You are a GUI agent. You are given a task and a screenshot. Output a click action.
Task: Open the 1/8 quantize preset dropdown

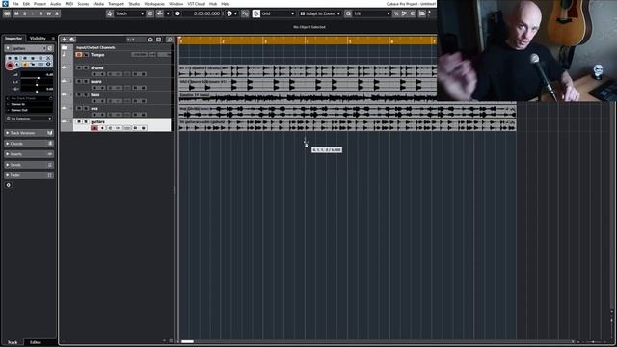click(371, 13)
